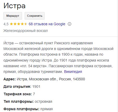Click the Дата открытия label

tap(17, 87)
